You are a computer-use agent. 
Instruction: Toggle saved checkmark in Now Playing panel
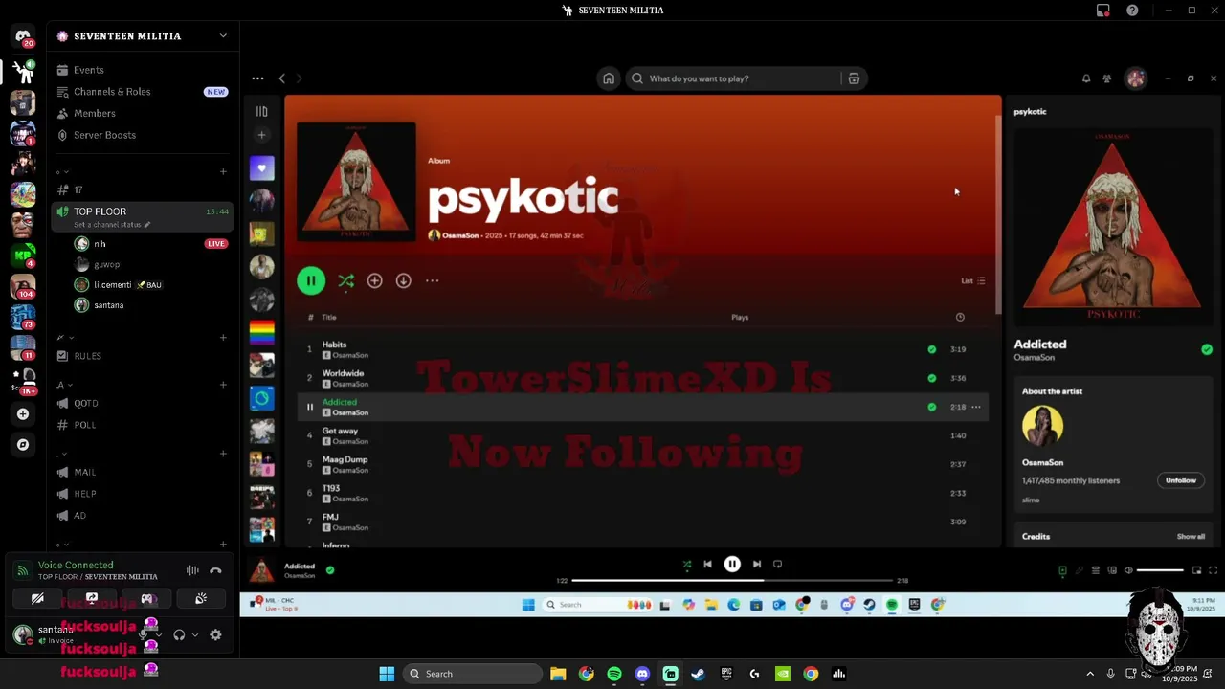[1207, 349]
